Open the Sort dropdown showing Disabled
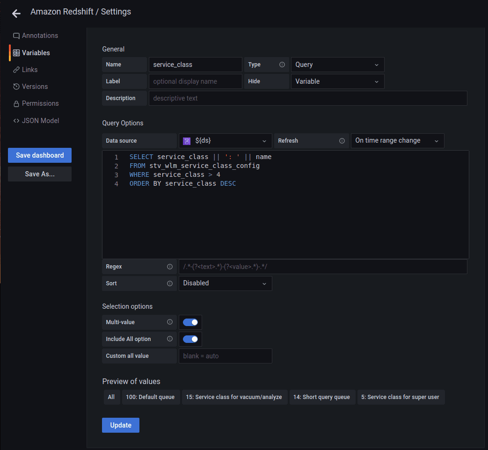488x450 pixels. click(x=226, y=283)
